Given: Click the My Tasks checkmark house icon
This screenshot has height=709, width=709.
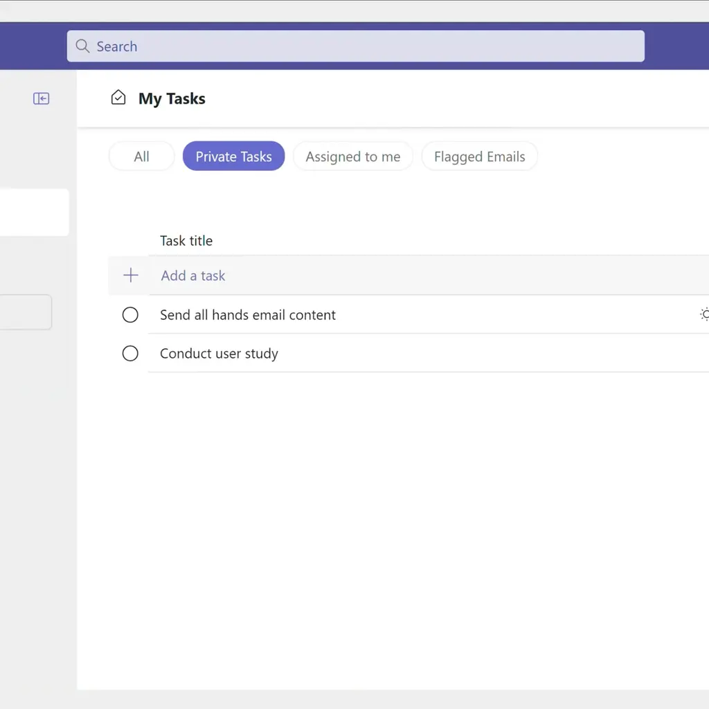Looking at the screenshot, I should (118, 98).
